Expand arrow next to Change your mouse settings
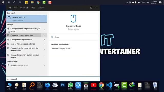The height and width of the screenshot is (92, 164). tap(44, 35)
